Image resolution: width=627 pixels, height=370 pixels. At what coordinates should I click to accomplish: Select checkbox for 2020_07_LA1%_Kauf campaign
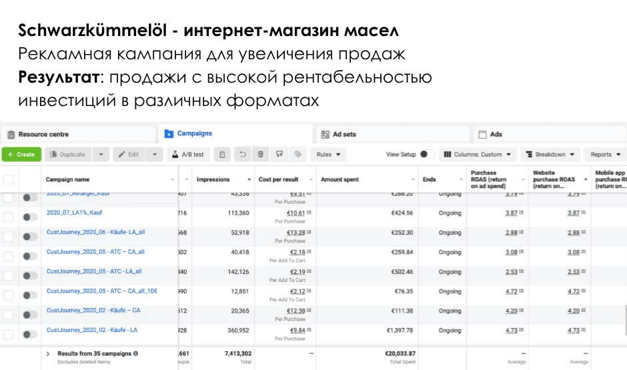pyautogui.click(x=9, y=217)
